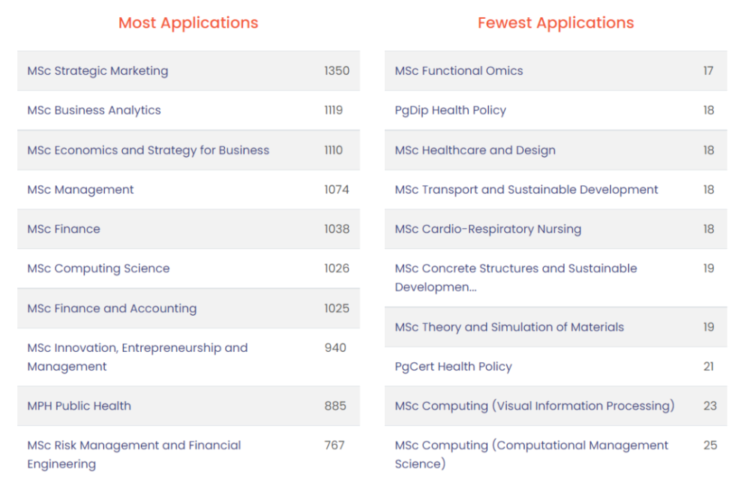Image resolution: width=750 pixels, height=492 pixels.
Task: Click MSc Healthcare and Design
Action: pos(556,150)
